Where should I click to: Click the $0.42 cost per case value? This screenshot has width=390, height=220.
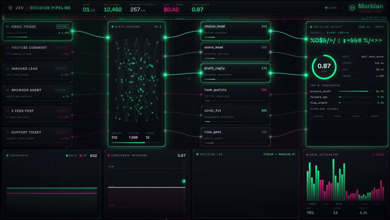171,9
